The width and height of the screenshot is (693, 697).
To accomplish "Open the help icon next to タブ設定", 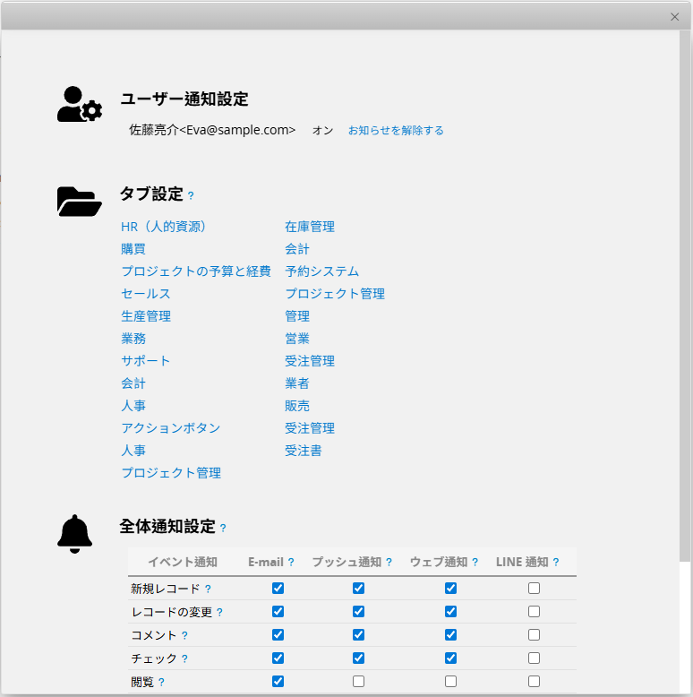I will point(191,195).
